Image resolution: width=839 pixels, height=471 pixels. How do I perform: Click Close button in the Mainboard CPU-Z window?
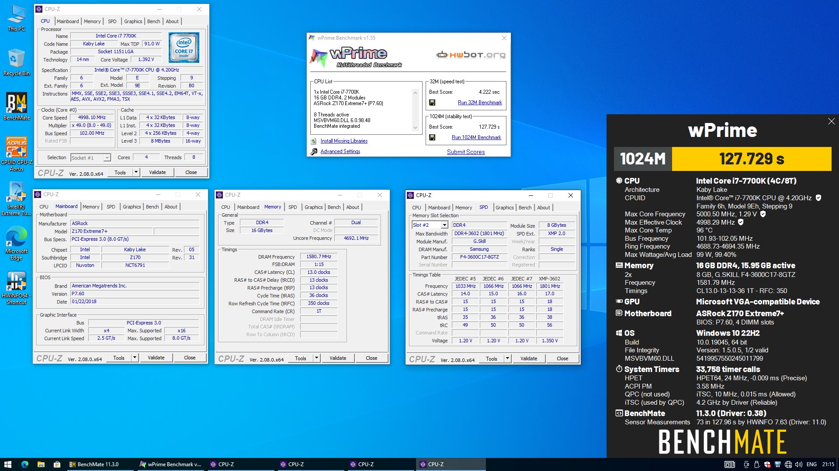pyautogui.click(x=190, y=358)
